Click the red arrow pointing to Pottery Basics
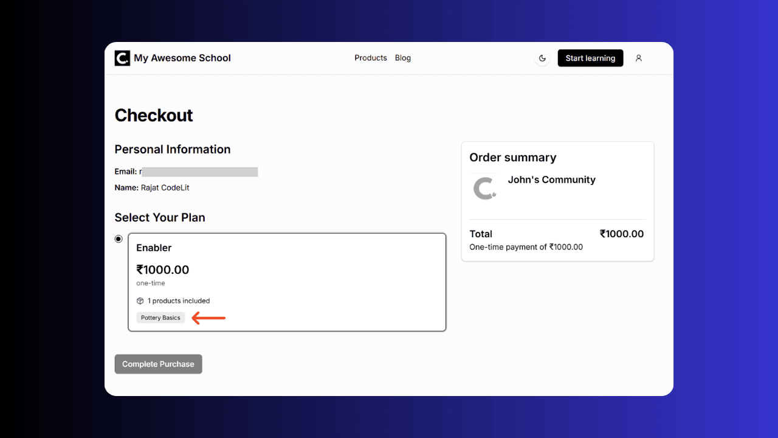Screen dimensions: 778x438 [208, 318]
